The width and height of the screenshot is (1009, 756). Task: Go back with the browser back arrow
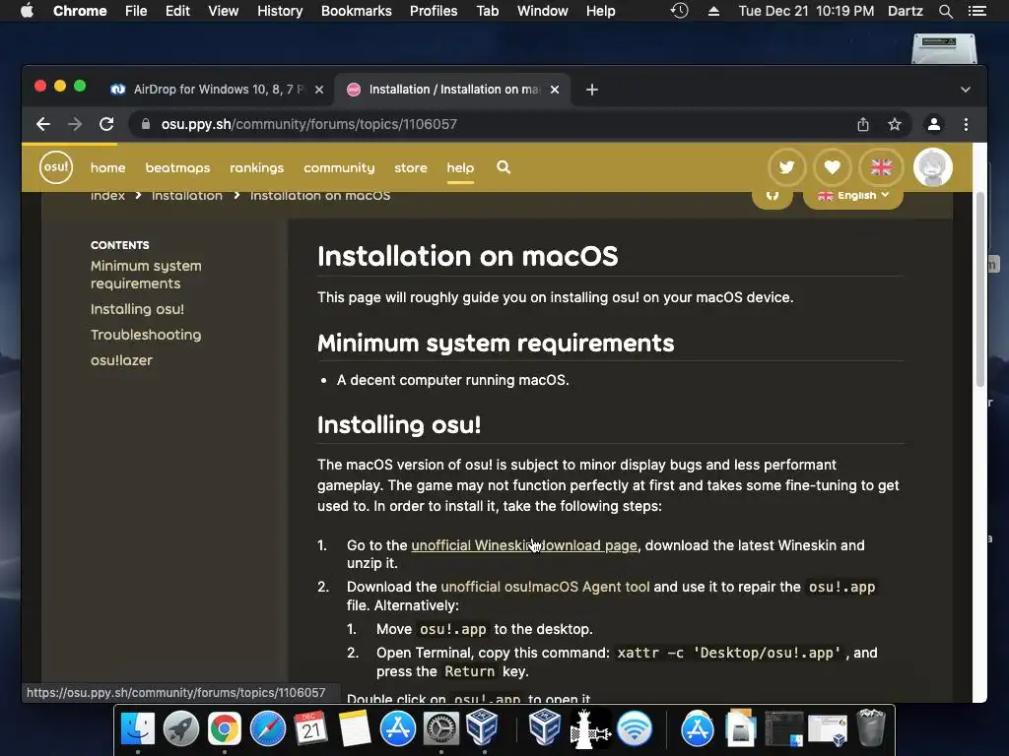pyautogui.click(x=43, y=124)
